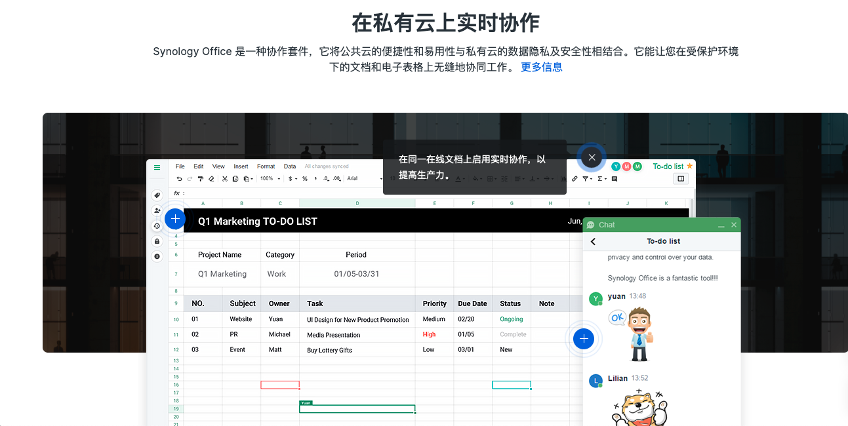The width and height of the screenshot is (848, 426).
Task: Click the comment icon in the toolbar
Action: click(614, 178)
